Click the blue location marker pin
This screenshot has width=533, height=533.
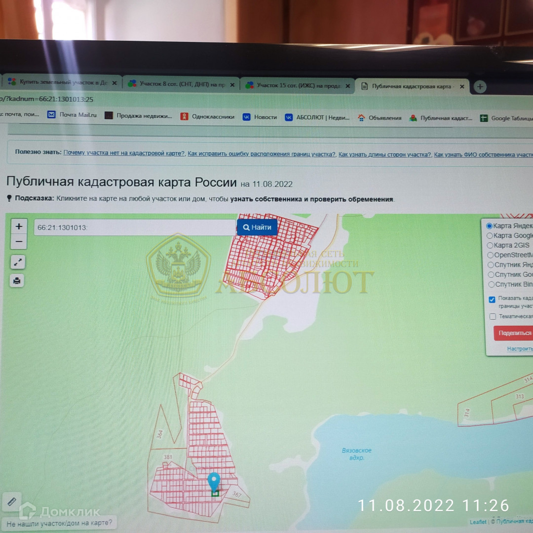(x=214, y=481)
